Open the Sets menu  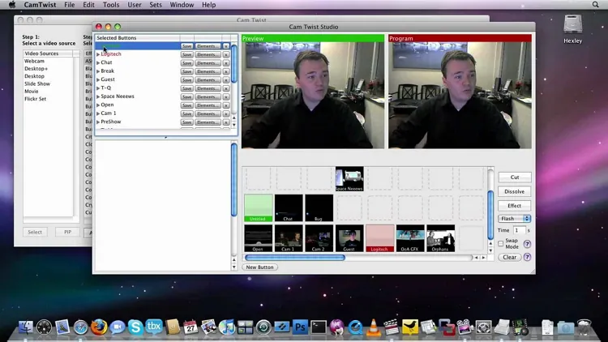[156, 5]
